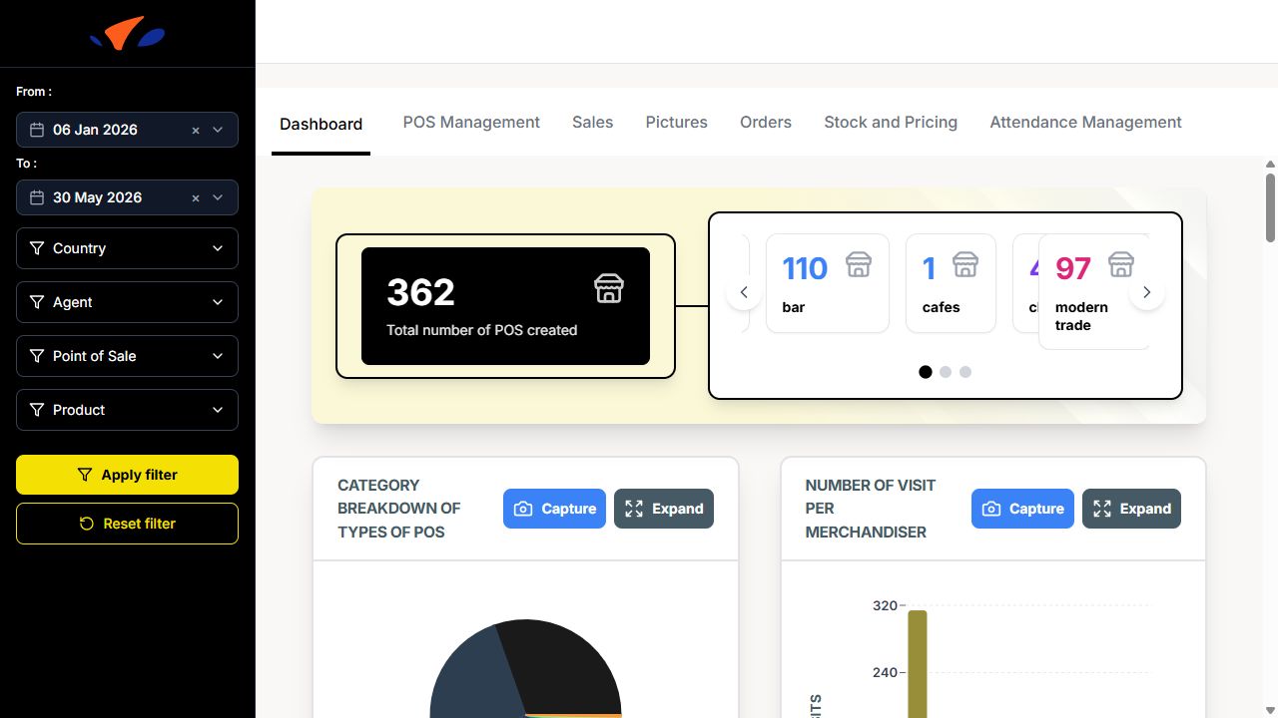
Task: Click store icon on bar card
Action: point(859,264)
